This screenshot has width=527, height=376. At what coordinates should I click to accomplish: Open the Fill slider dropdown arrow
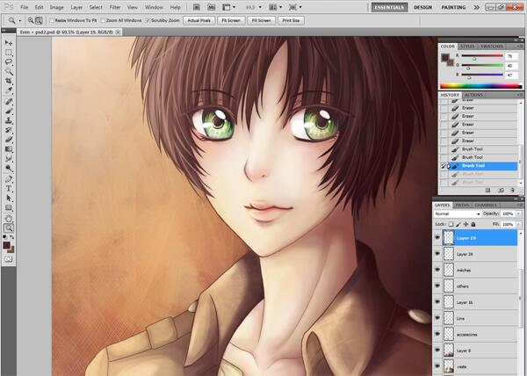tap(518, 224)
